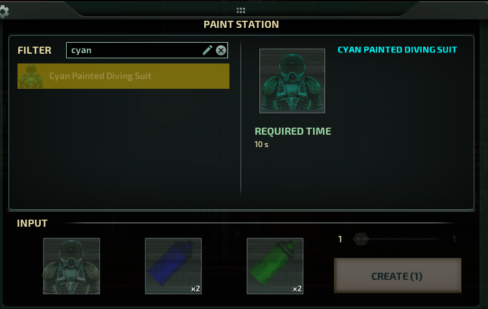The image size is (488, 309).
Task: Click the pencil edit icon in filter
Action: coord(207,50)
